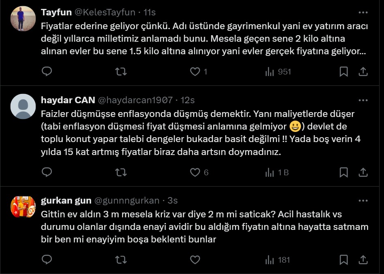Reply to haydar CAN's tweet
Image resolution: width=384 pixels, height=274 pixels.
(x=47, y=172)
